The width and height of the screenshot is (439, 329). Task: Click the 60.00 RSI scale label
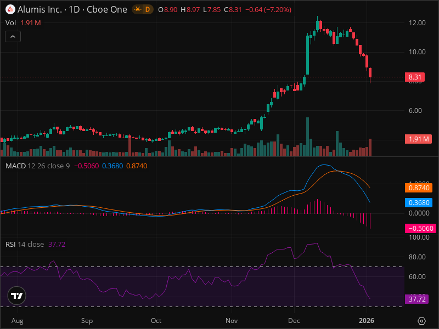point(417,277)
